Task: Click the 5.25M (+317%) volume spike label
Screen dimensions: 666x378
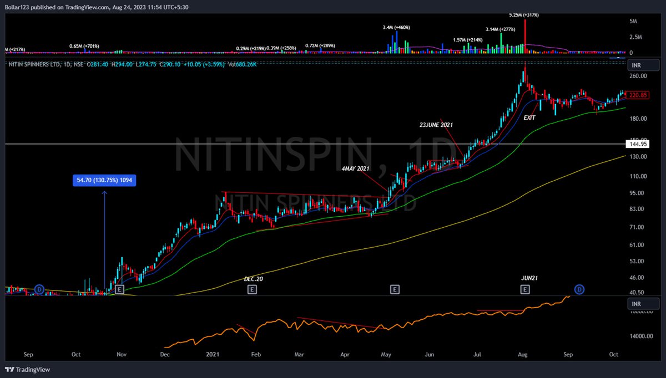Action: point(523,15)
